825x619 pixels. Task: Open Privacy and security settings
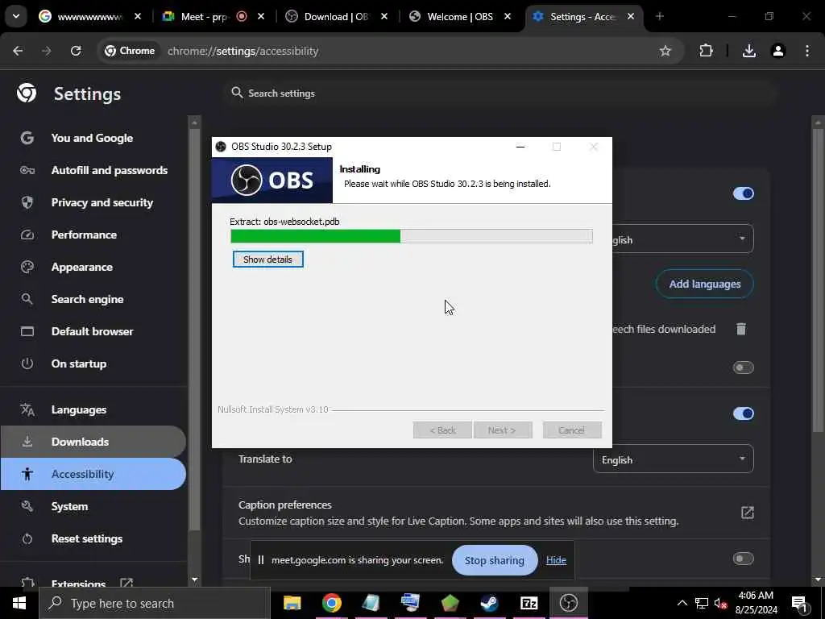102,202
